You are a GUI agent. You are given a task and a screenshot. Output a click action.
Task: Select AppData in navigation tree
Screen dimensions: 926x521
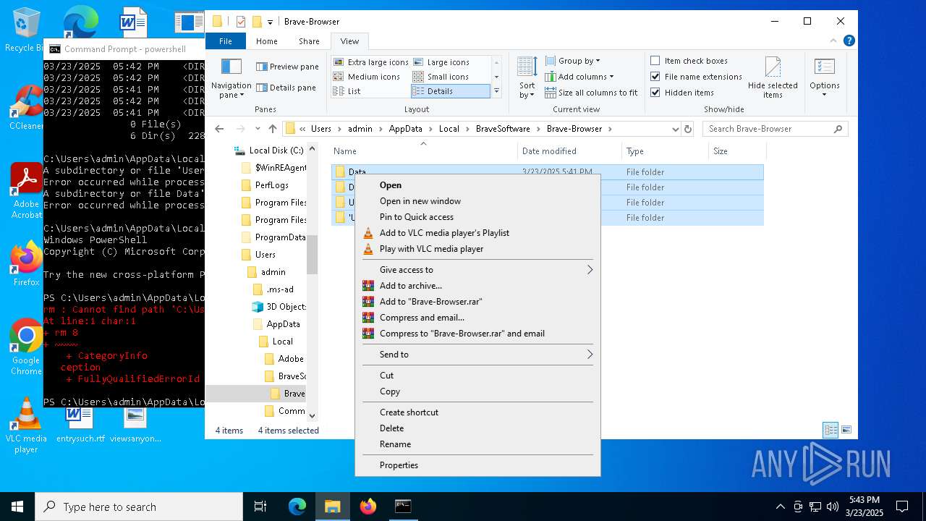pyautogui.click(x=276, y=324)
